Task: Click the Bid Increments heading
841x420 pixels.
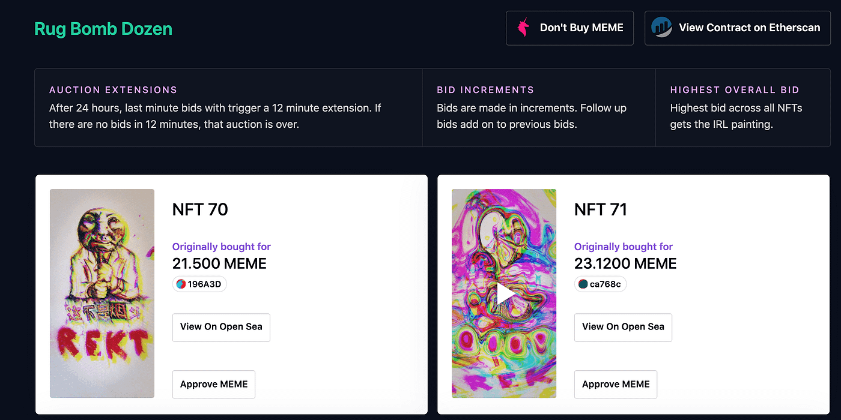Action: (485, 90)
